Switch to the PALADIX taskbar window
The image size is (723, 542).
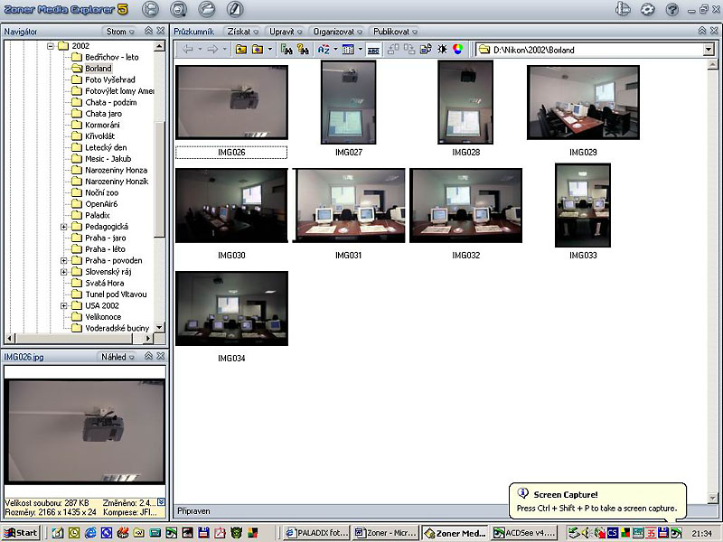pyautogui.click(x=316, y=533)
